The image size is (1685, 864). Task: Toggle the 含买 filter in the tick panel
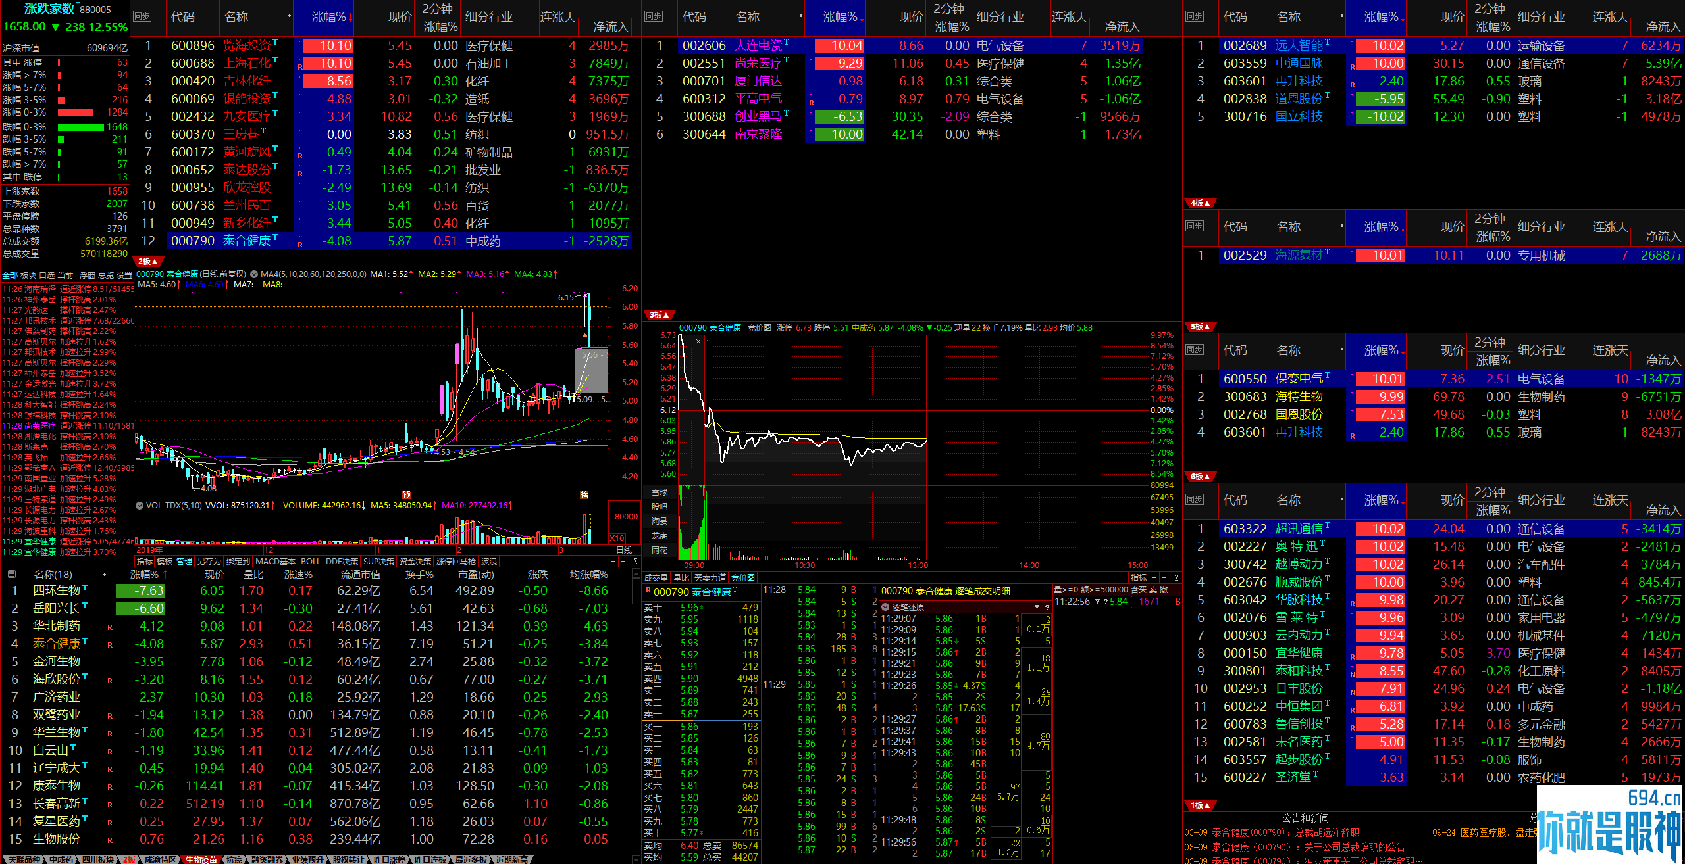[1138, 590]
